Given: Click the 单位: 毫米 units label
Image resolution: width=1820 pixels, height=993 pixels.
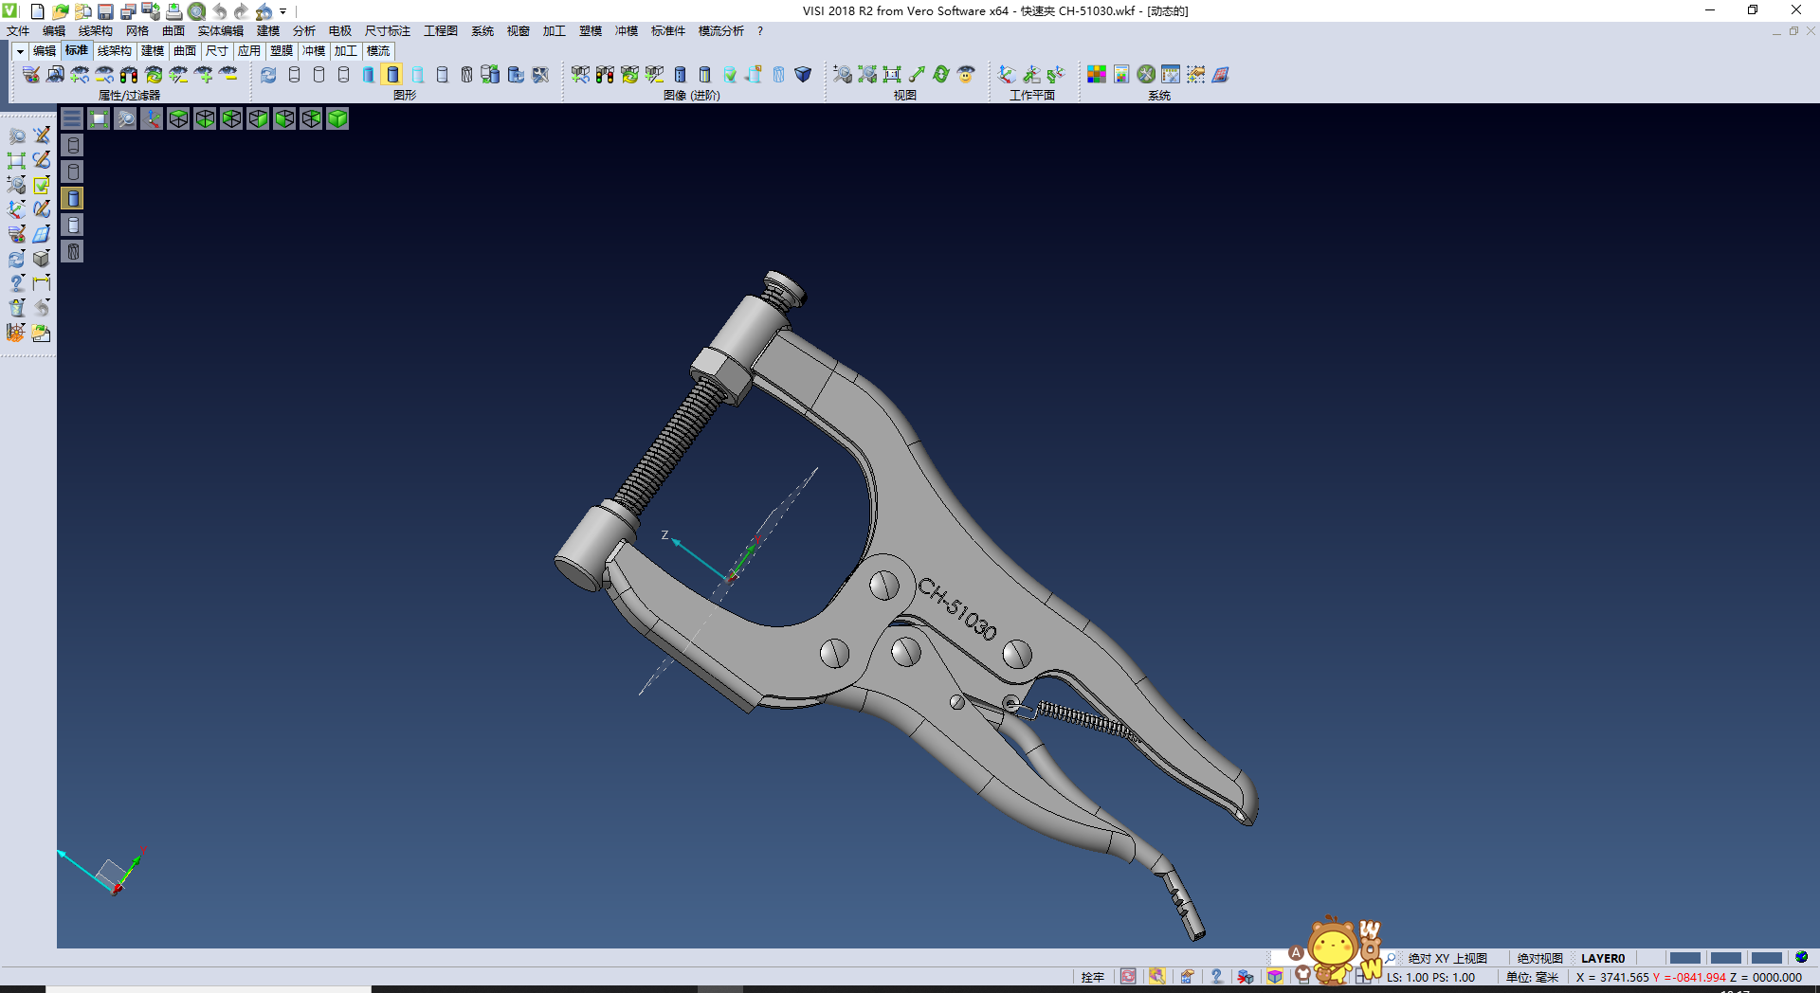Looking at the screenshot, I should click(x=1532, y=977).
